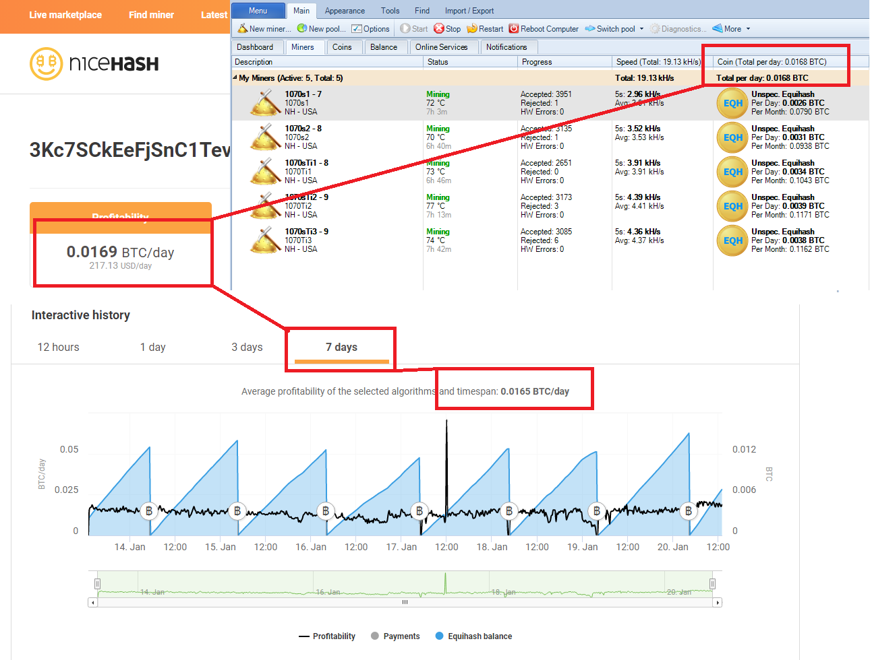The height and width of the screenshot is (660, 870).
Task: Click the greyed Start icon
Action: (x=405, y=29)
